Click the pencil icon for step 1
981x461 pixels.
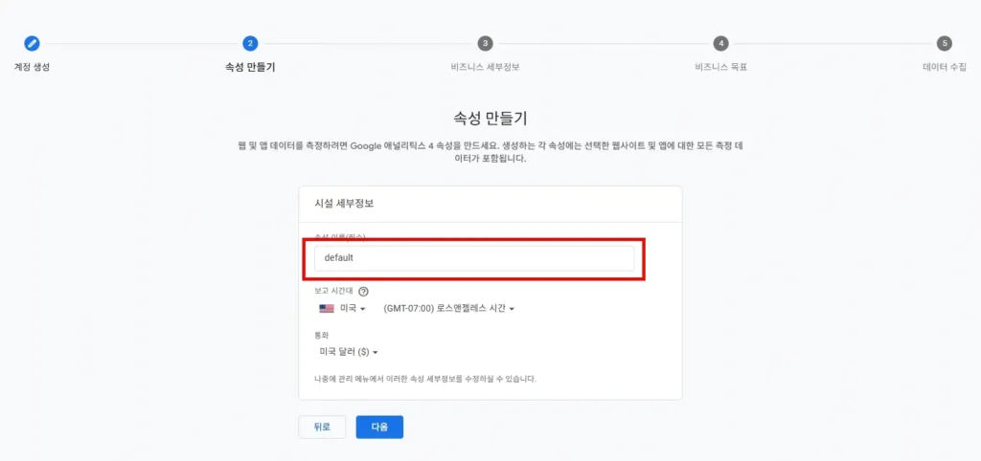32,43
